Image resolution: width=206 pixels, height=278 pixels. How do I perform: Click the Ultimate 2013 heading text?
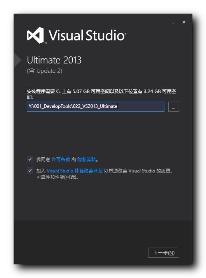54,60
